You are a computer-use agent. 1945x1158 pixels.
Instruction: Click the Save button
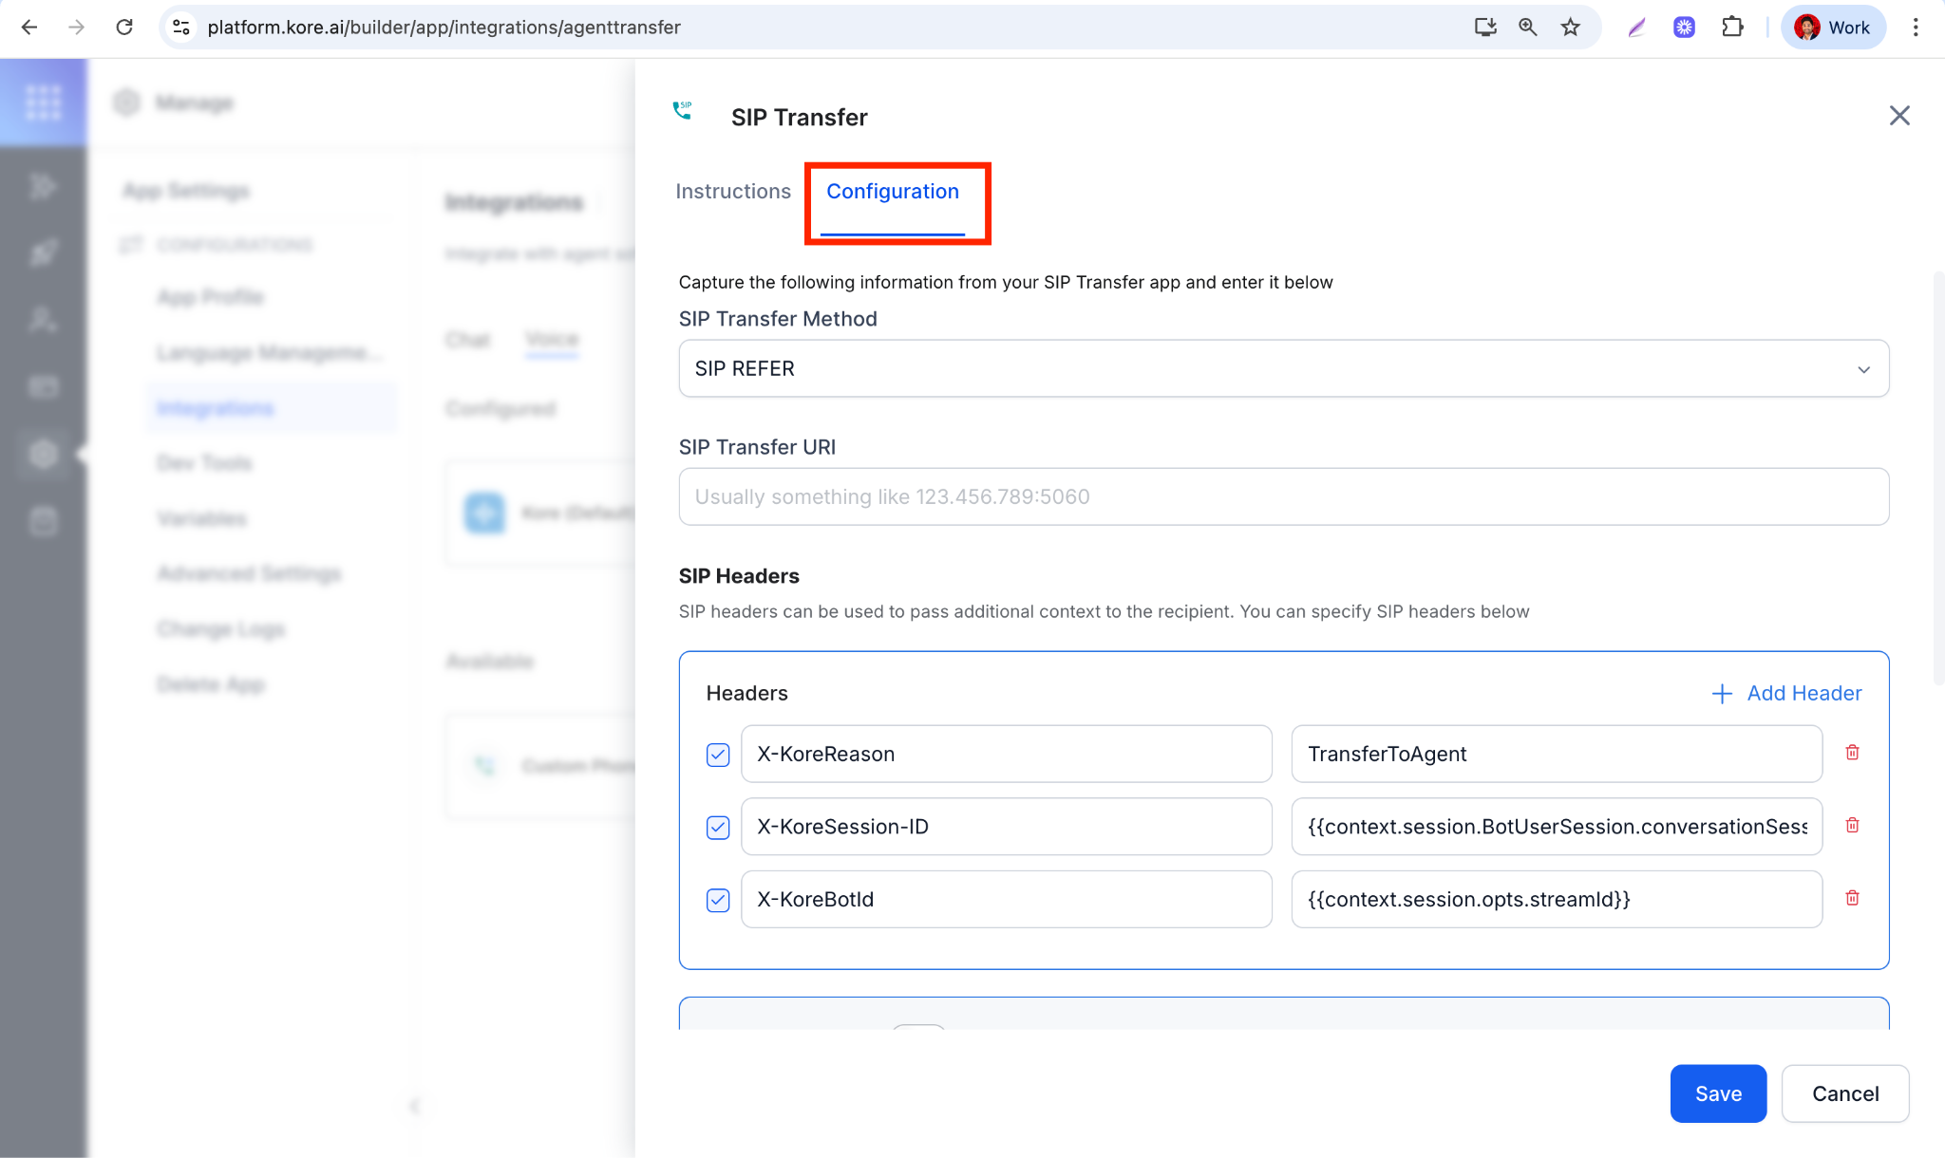1717,1093
